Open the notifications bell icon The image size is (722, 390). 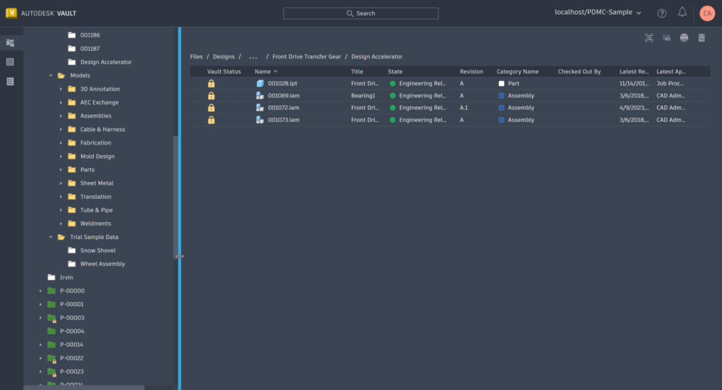tap(682, 13)
